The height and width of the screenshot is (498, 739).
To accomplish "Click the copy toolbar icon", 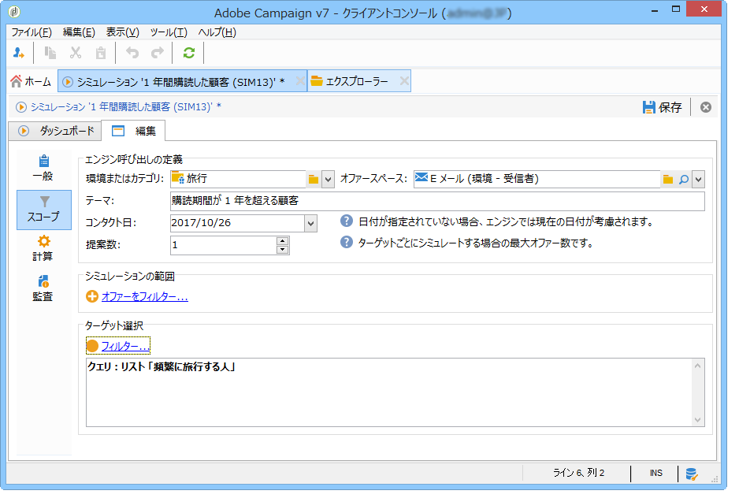I will point(50,53).
